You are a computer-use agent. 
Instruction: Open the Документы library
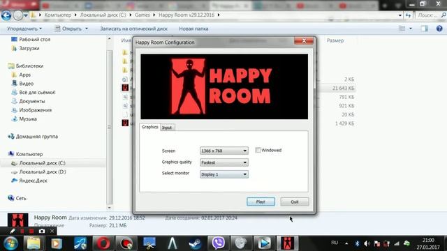coord(31,101)
